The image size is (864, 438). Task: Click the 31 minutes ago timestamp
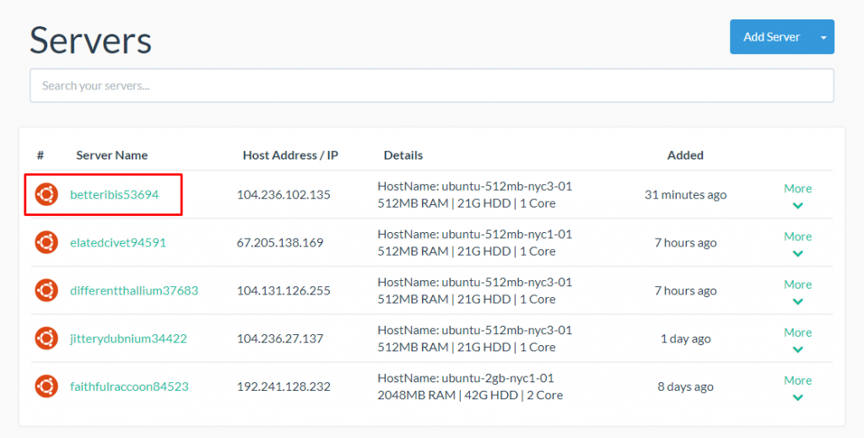tap(685, 194)
